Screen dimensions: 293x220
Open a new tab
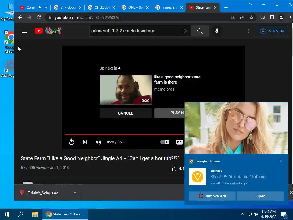(226, 7)
